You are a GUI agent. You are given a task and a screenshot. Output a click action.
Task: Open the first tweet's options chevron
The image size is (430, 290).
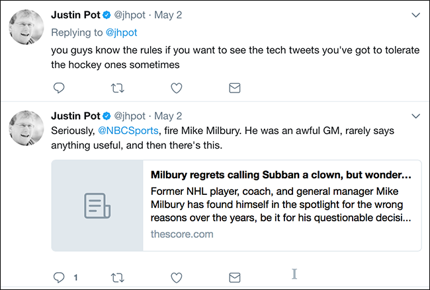(415, 15)
